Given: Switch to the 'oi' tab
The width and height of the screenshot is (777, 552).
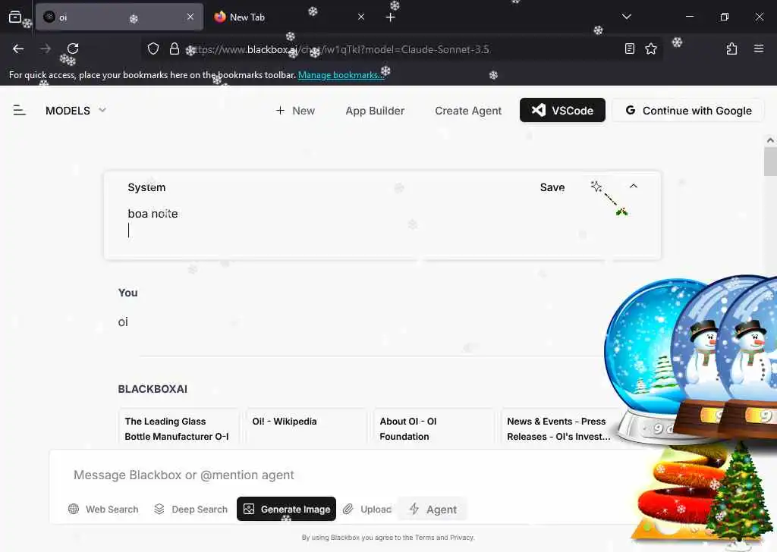Looking at the screenshot, I should (x=119, y=17).
